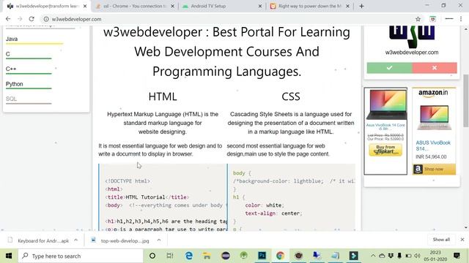Bookmark this page with the star
Viewport: 469px width, 263px height.
click(418, 19)
